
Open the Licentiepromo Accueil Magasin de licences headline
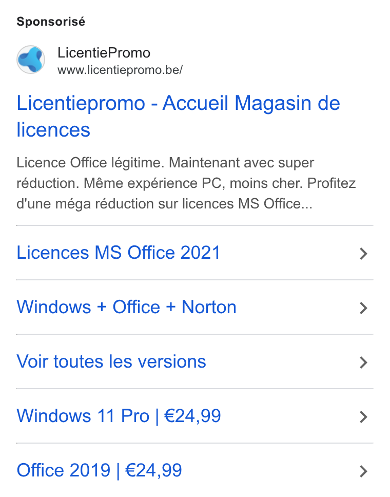pos(179,117)
